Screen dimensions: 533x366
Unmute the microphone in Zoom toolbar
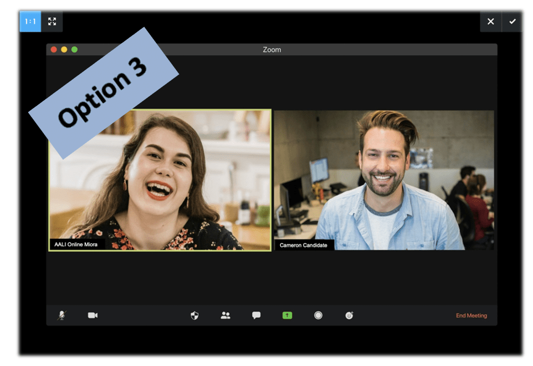tap(61, 316)
